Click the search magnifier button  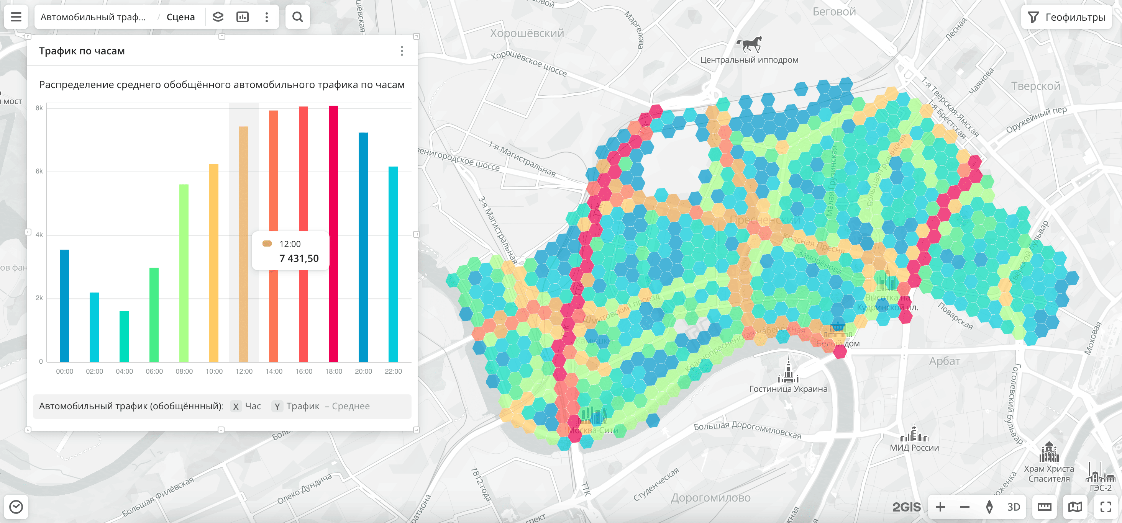click(297, 17)
